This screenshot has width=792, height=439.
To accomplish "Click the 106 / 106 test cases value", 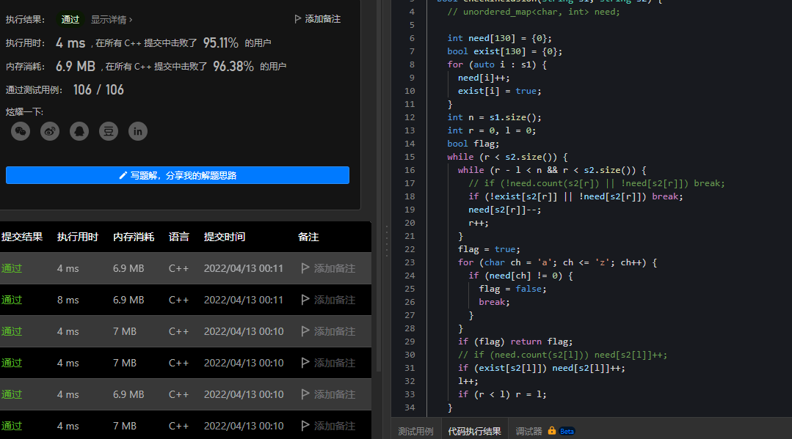I will pos(98,90).
